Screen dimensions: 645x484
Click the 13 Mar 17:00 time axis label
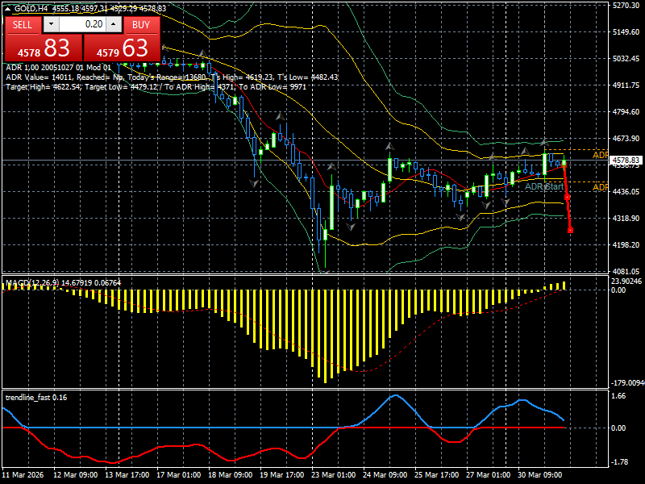127,474
